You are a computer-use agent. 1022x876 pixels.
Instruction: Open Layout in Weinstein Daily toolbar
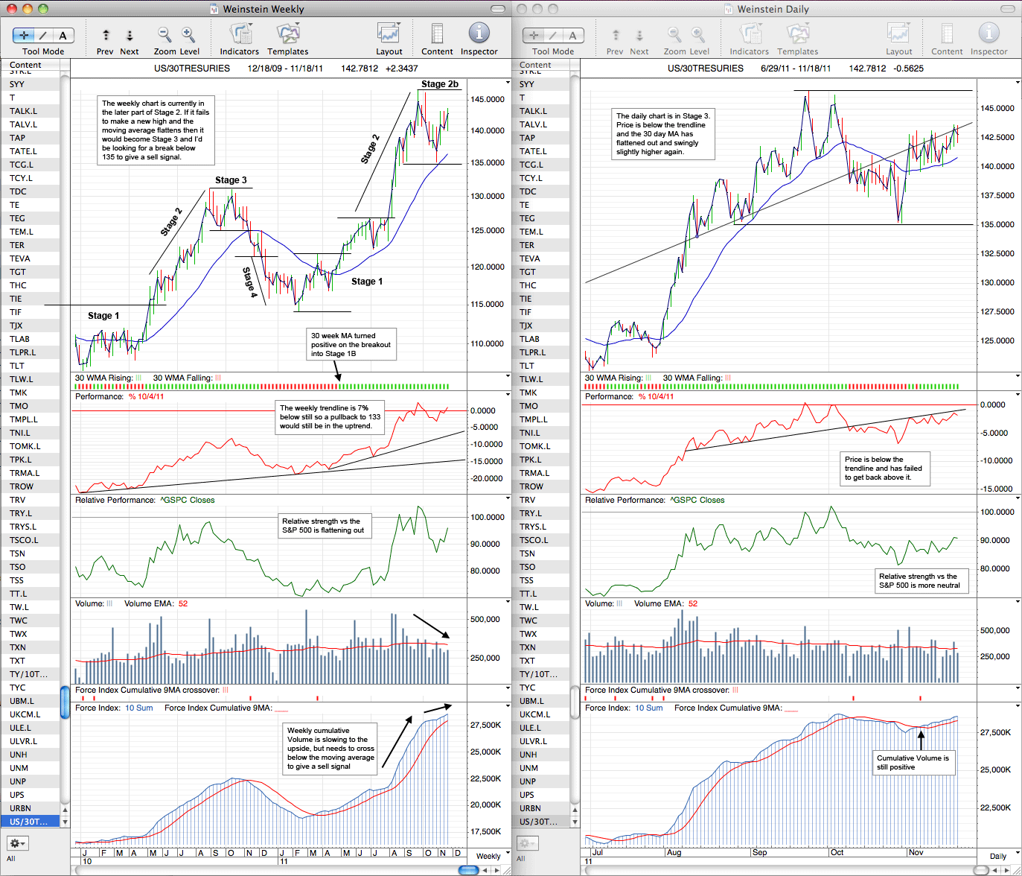pos(898,34)
